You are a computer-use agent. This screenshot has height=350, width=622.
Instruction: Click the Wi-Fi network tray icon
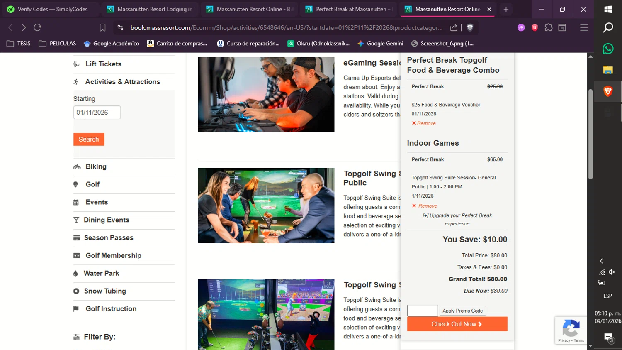coord(602,272)
